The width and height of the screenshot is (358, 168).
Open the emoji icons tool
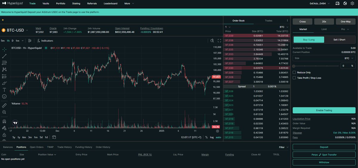4,96
